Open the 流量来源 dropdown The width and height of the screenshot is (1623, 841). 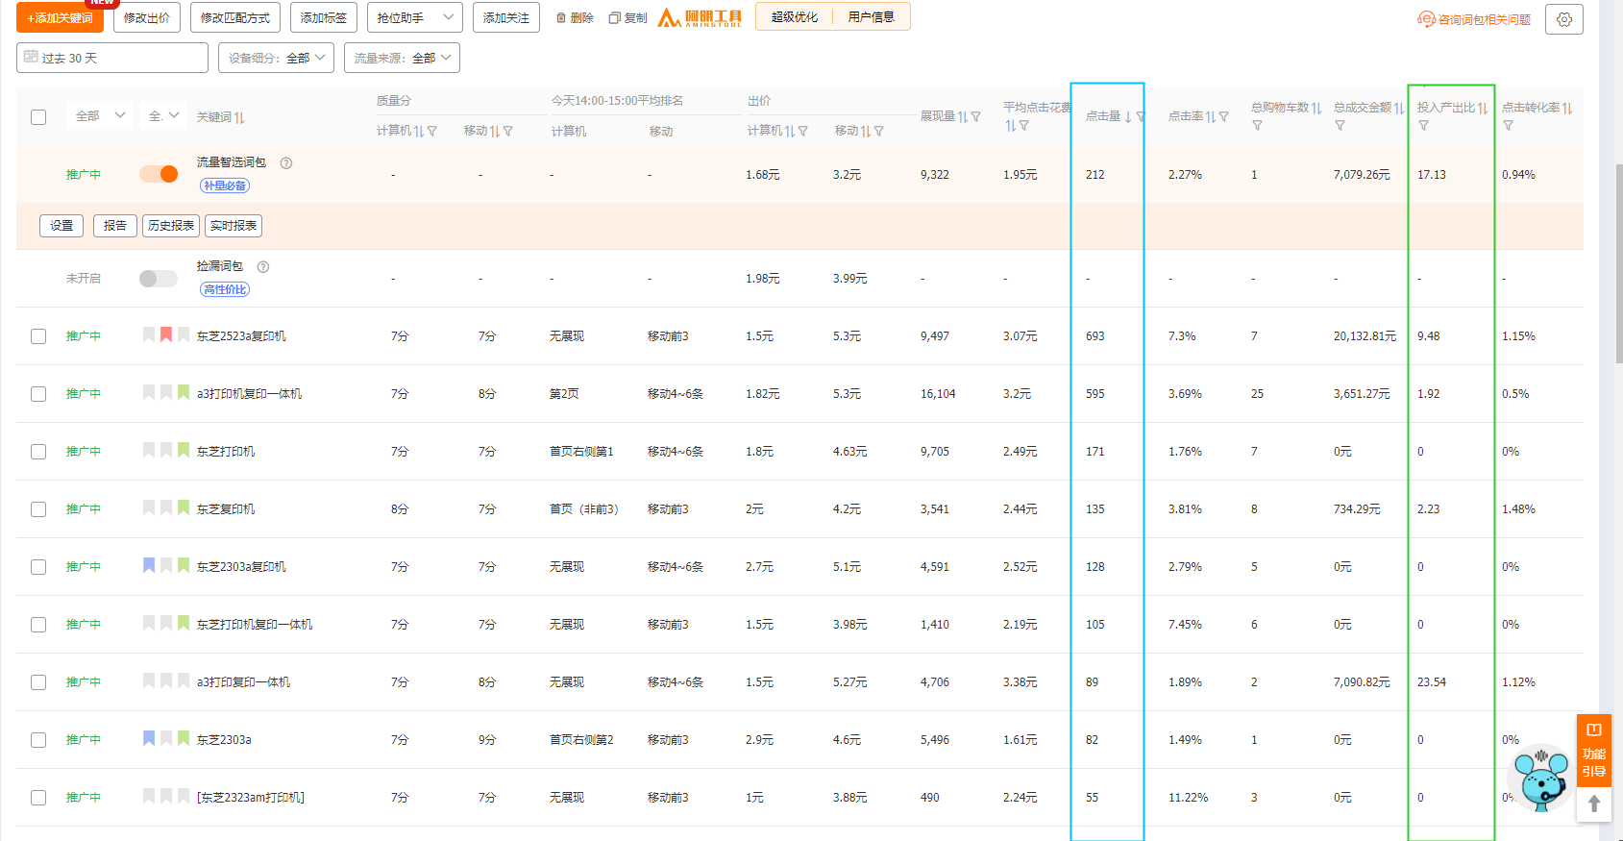click(402, 58)
